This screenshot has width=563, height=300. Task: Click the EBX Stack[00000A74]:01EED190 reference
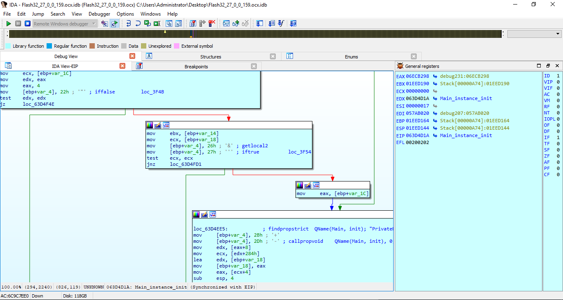(474, 84)
